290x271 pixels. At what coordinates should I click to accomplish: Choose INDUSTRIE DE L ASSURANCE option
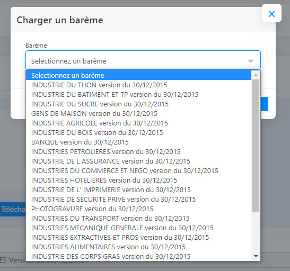click(138, 161)
